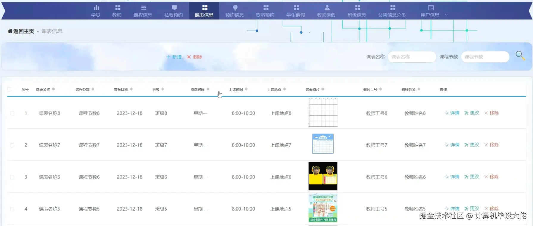Check the row 4 课表名称5 checkbox
The width and height of the screenshot is (533, 226).
coord(12,209)
